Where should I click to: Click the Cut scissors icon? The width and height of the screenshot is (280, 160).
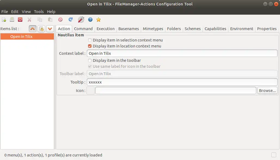coord(29,20)
